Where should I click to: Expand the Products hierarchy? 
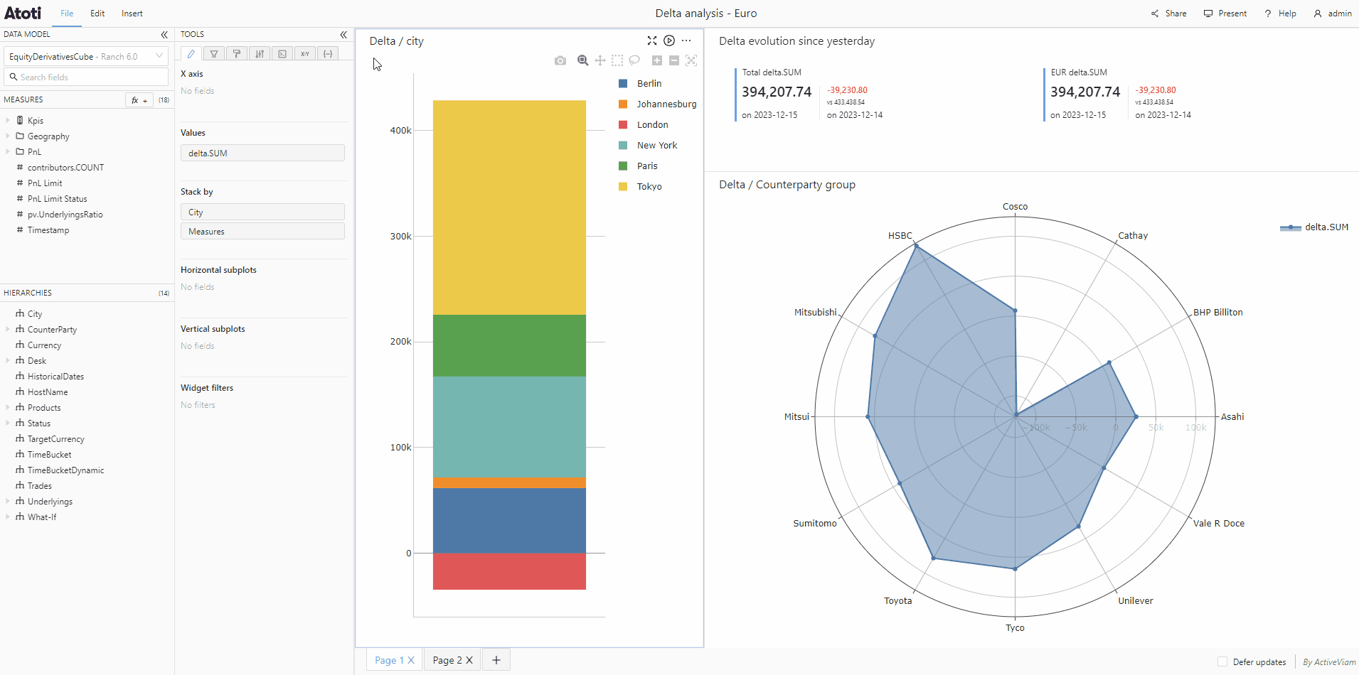(x=8, y=407)
